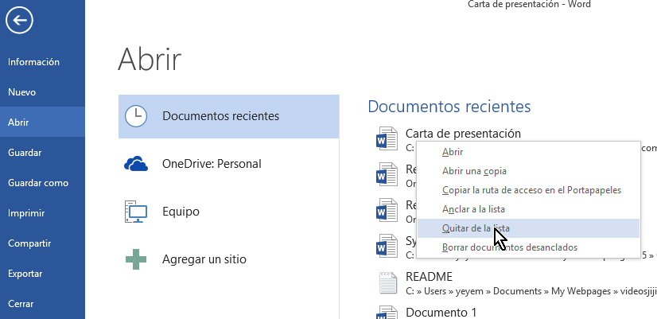Viewport: 657px width, 319px height.
Task: Click the clock icon for recent documents
Action: pos(136,116)
